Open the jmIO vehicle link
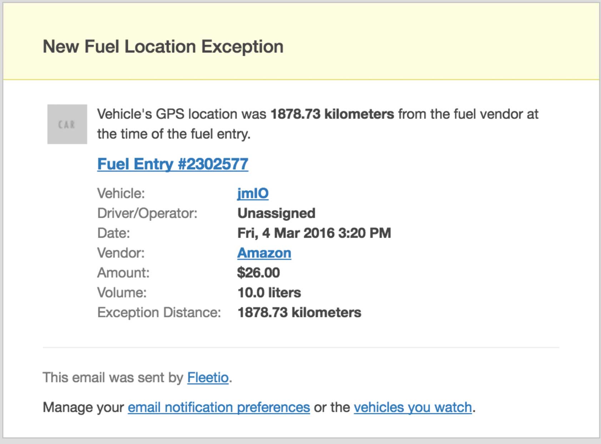 pyautogui.click(x=253, y=193)
